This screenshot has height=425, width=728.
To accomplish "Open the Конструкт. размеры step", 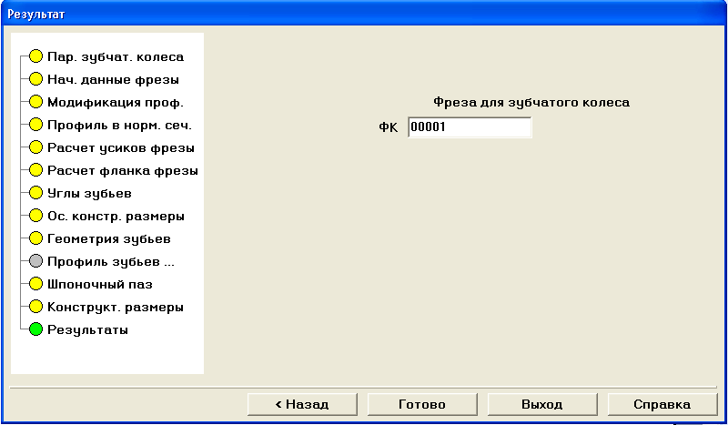I will pyautogui.click(x=116, y=308).
